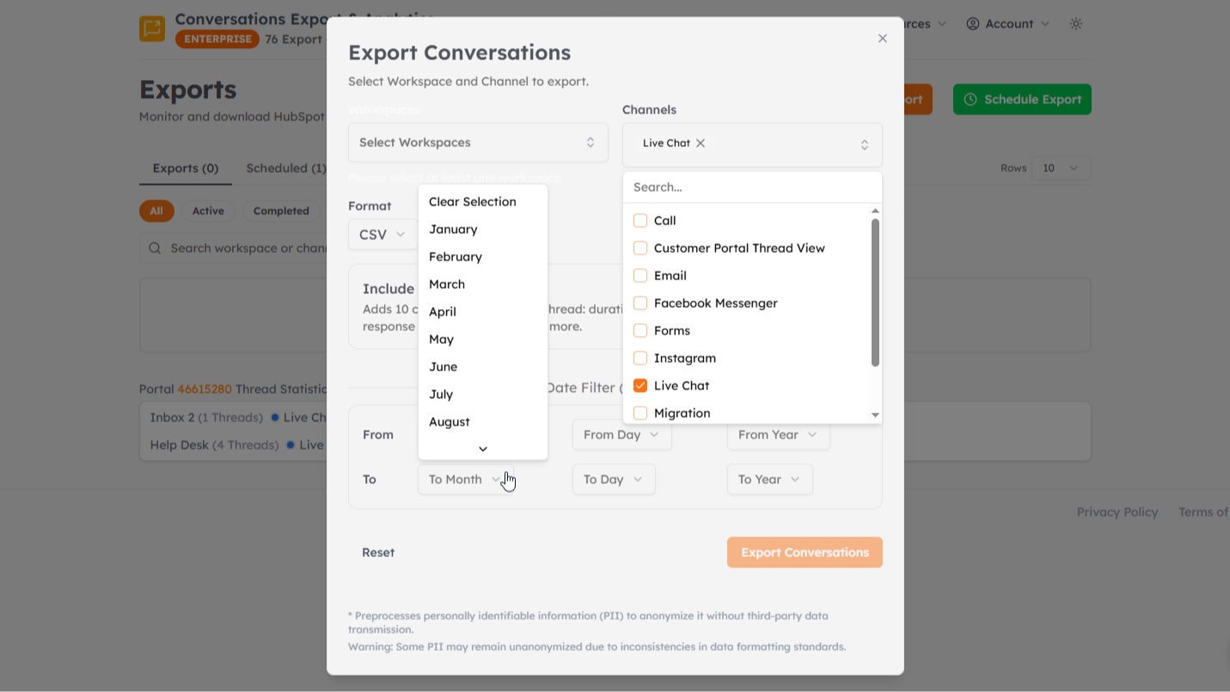This screenshot has width=1230, height=692.
Task: Expand the Channels combo box chevrons
Action: click(x=865, y=145)
